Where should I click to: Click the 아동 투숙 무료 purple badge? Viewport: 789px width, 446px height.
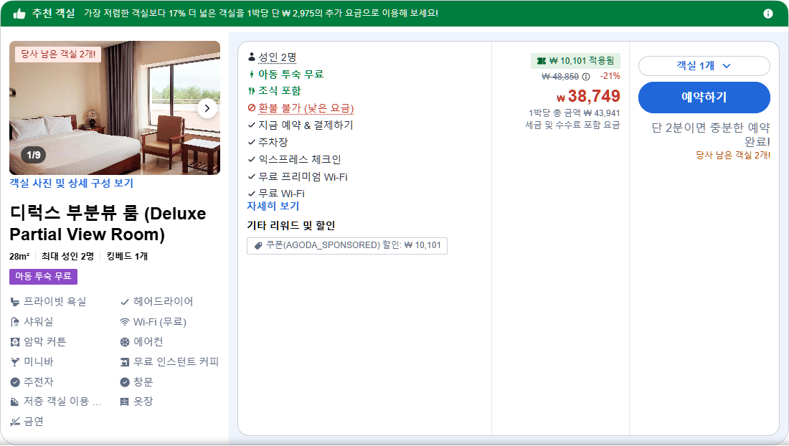(x=43, y=276)
